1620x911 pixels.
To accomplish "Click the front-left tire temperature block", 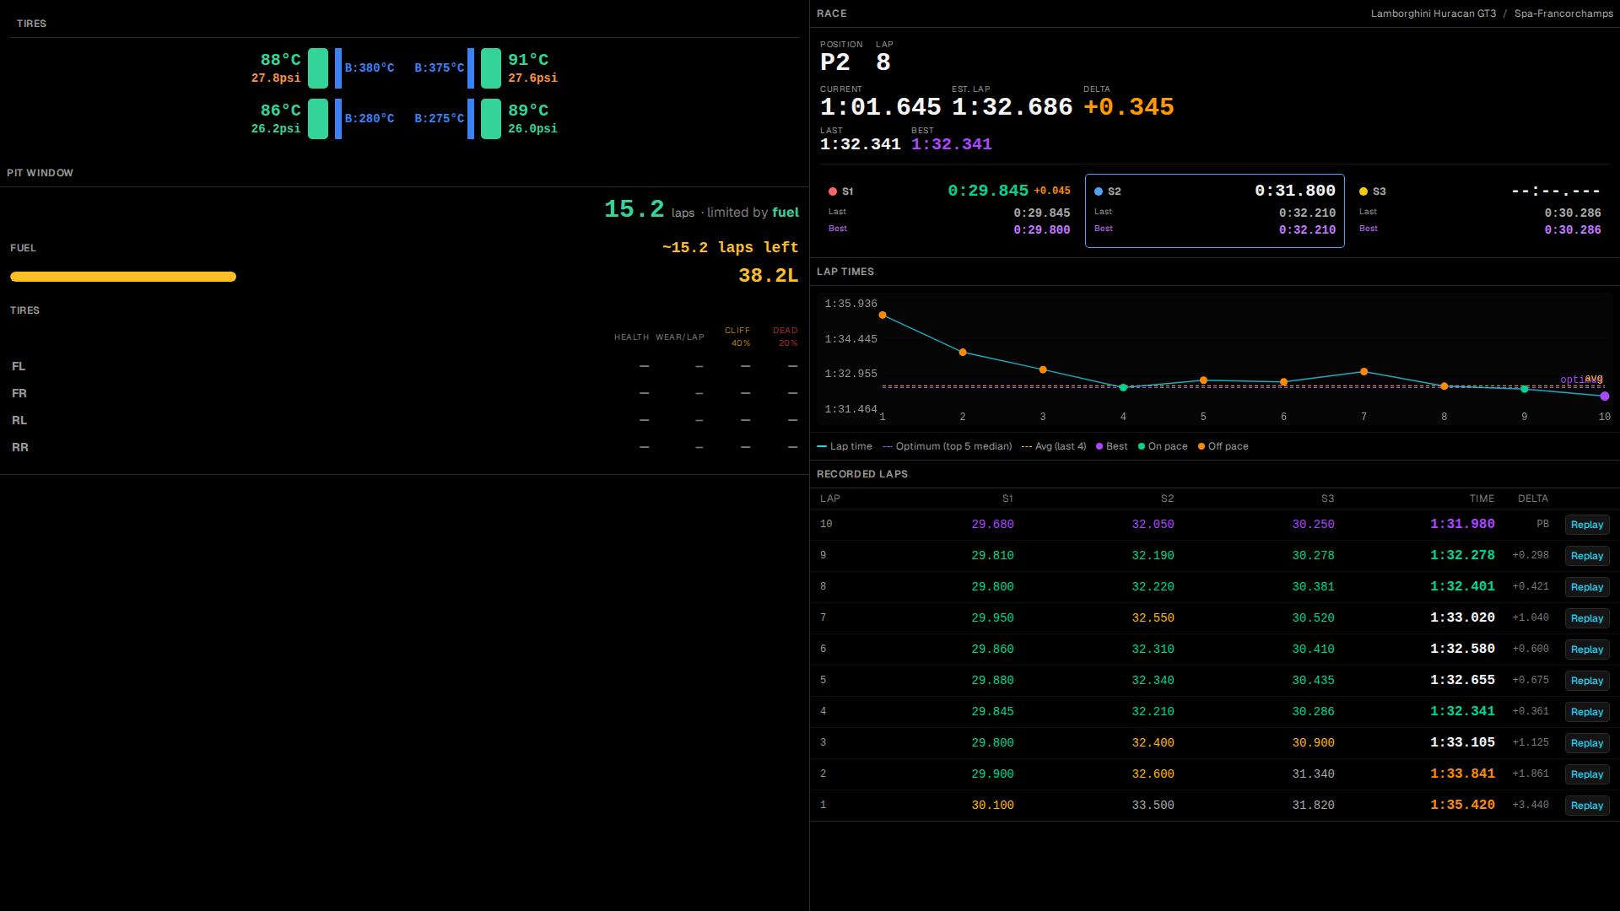I will [x=317, y=68].
